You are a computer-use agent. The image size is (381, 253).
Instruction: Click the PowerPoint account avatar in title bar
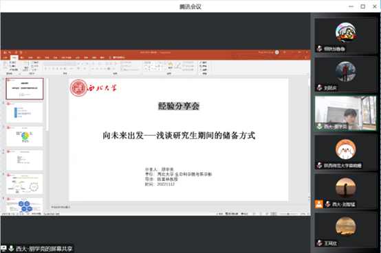tap(276, 52)
